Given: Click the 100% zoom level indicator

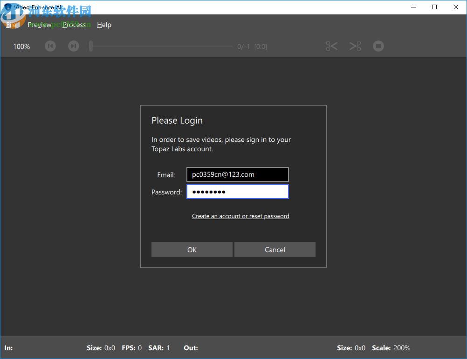Looking at the screenshot, I should [x=21, y=47].
